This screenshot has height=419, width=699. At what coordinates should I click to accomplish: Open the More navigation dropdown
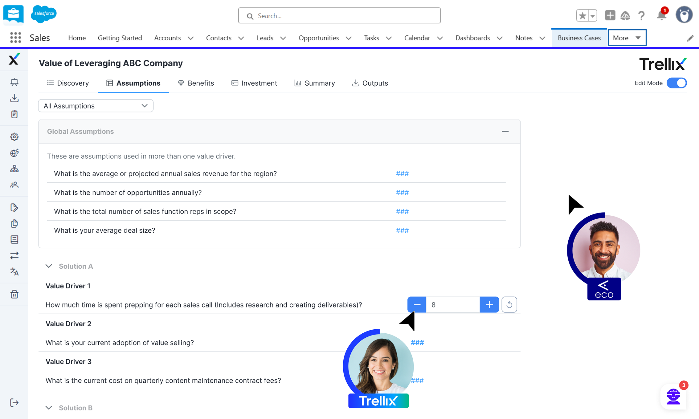pos(627,38)
